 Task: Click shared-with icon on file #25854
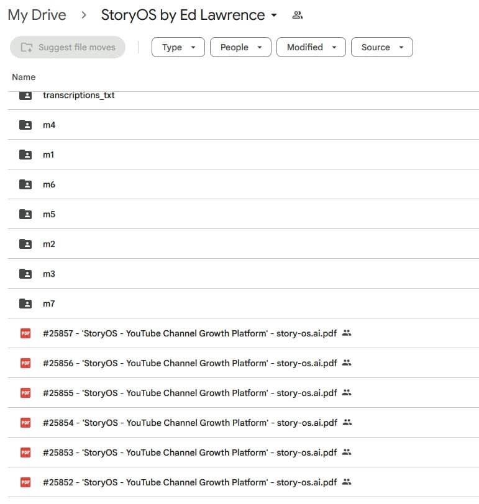[x=347, y=422]
